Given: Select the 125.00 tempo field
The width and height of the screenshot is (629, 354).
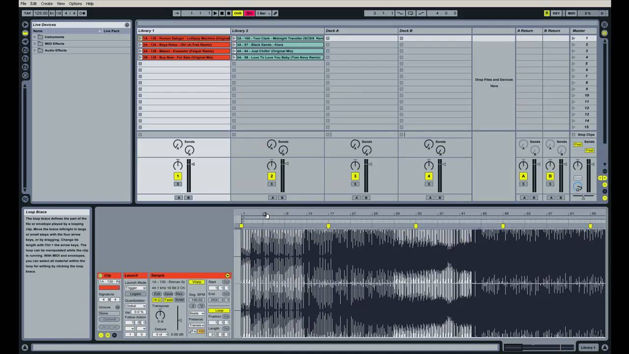Looking at the screenshot, I should (x=41, y=13).
